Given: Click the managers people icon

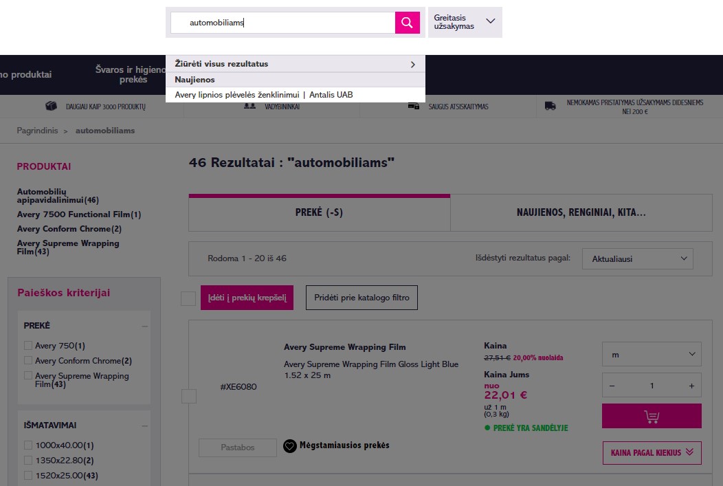Looking at the screenshot, I should tap(249, 106).
